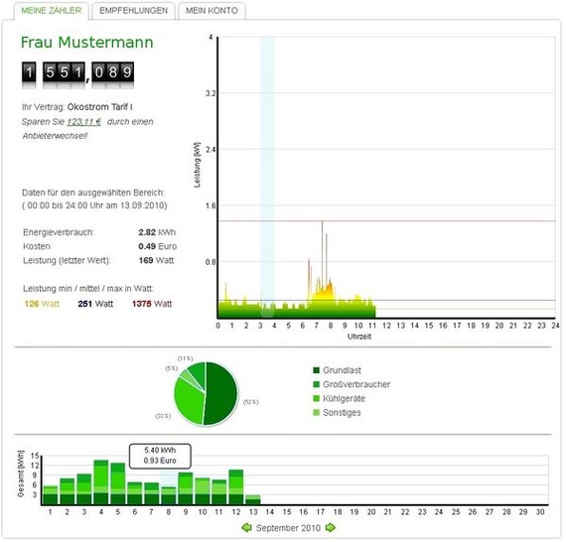Select the daily bar for day 5

118,483
